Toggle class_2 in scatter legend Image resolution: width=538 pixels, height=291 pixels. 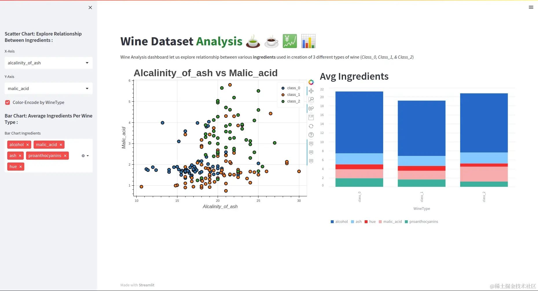[x=291, y=101]
